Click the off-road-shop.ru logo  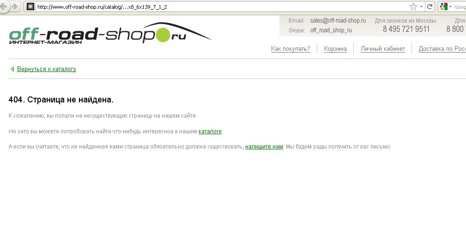[x=110, y=33]
